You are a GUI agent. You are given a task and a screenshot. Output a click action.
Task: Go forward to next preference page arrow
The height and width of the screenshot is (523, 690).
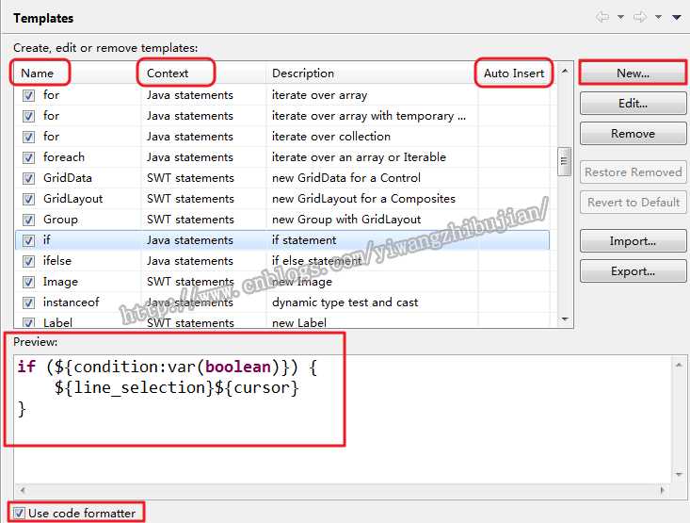pyautogui.click(x=640, y=17)
